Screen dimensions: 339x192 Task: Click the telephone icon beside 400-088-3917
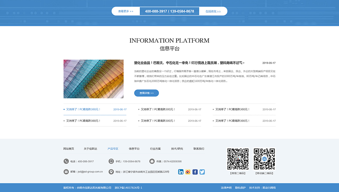click(66, 161)
